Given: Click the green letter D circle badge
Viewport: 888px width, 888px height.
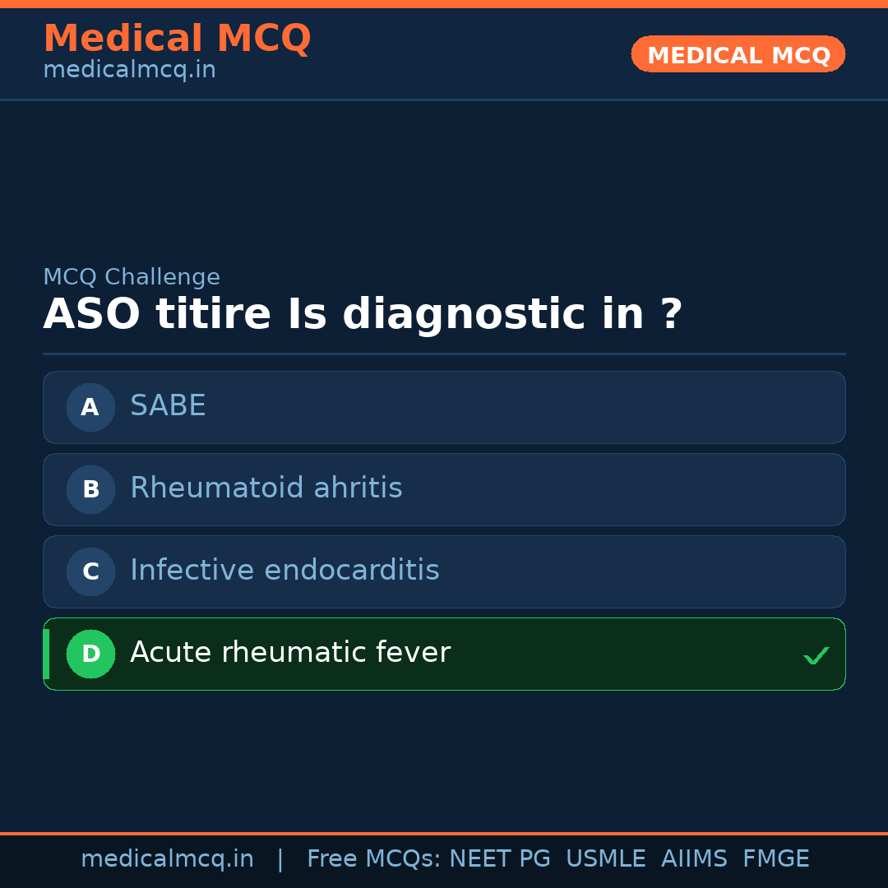Looking at the screenshot, I should 90,654.
